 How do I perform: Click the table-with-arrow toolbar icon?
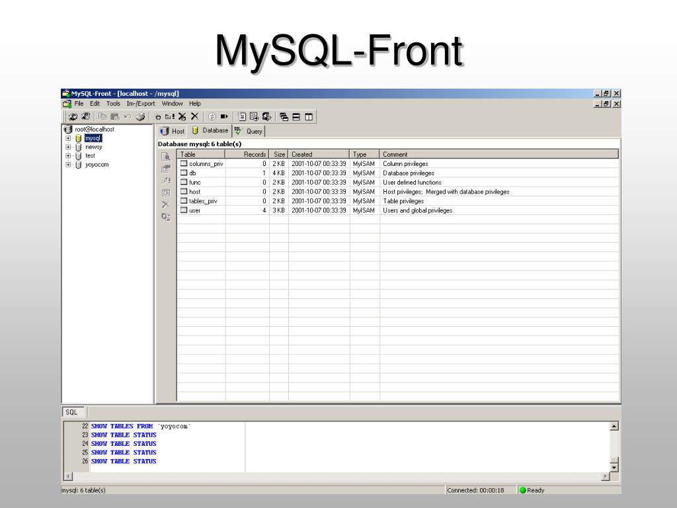click(x=254, y=116)
